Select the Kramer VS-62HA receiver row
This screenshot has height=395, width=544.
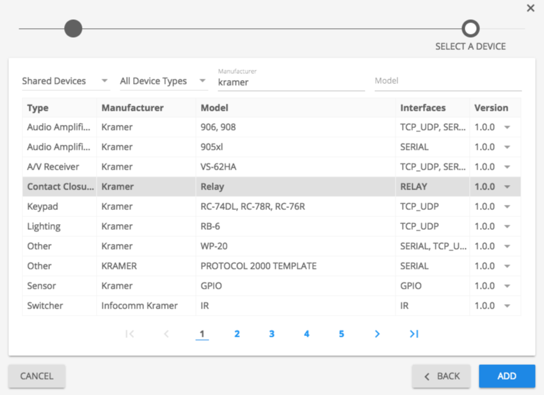pos(256,167)
